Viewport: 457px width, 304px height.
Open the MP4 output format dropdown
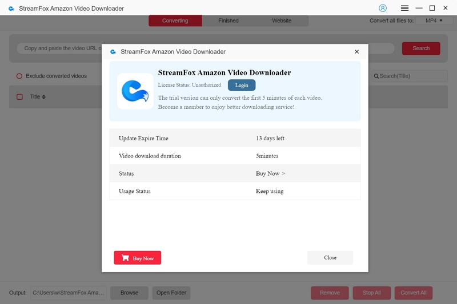(x=434, y=21)
